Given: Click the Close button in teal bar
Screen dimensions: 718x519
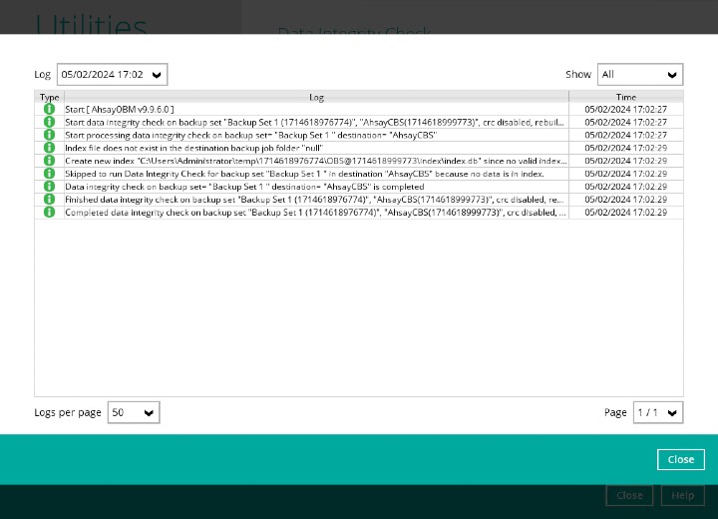Looking at the screenshot, I should point(680,459).
